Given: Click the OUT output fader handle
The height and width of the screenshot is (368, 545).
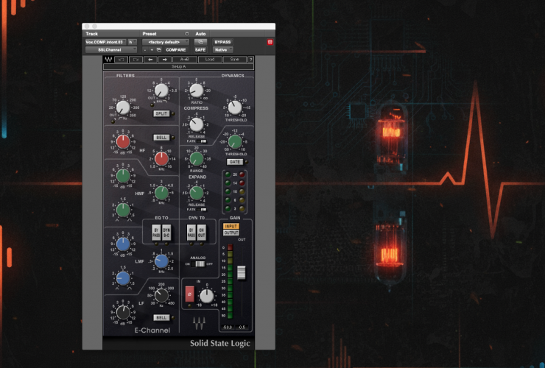Looking at the screenshot, I should 242,272.
